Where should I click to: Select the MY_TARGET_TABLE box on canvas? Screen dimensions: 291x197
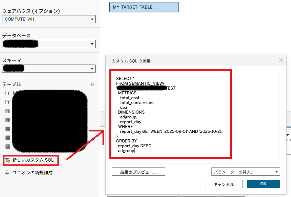144,7
